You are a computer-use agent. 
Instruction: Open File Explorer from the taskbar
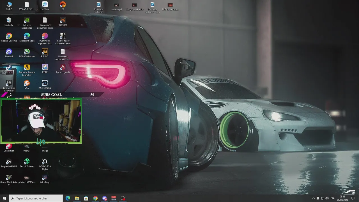[77, 198]
